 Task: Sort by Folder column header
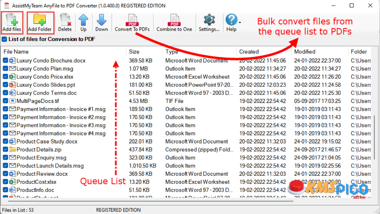tap(360, 52)
